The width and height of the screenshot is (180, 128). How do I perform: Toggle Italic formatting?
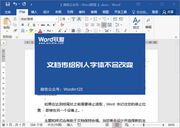pos(28,25)
